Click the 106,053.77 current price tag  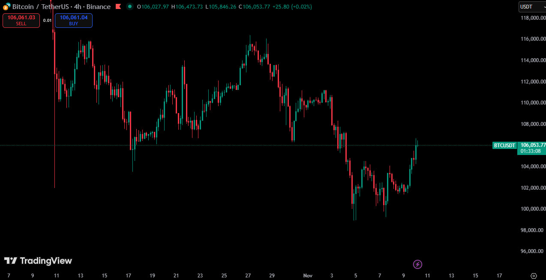(x=531, y=145)
